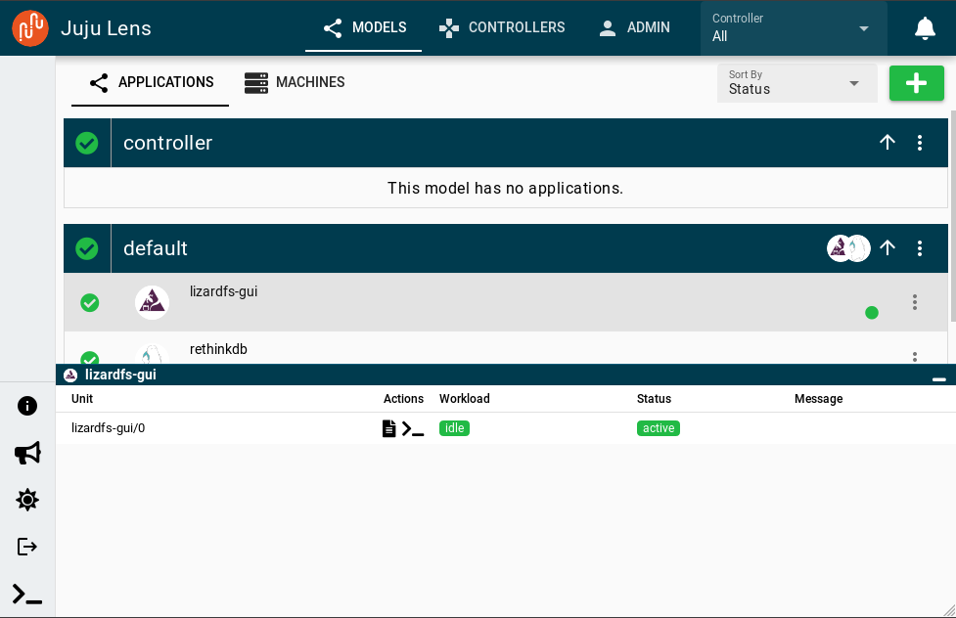The width and height of the screenshot is (956, 618).
Task: Open the settings gear in sidebar
Action: (x=27, y=500)
